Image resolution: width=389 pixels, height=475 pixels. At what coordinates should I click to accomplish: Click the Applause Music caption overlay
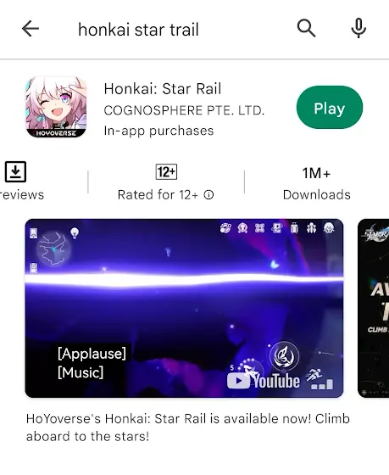(x=92, y=363)
